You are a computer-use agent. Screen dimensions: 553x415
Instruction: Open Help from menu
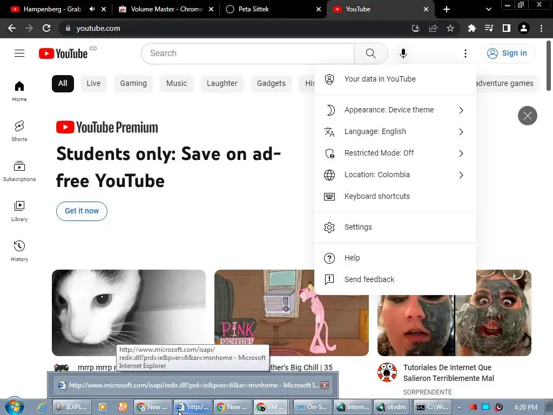(395, 258)
